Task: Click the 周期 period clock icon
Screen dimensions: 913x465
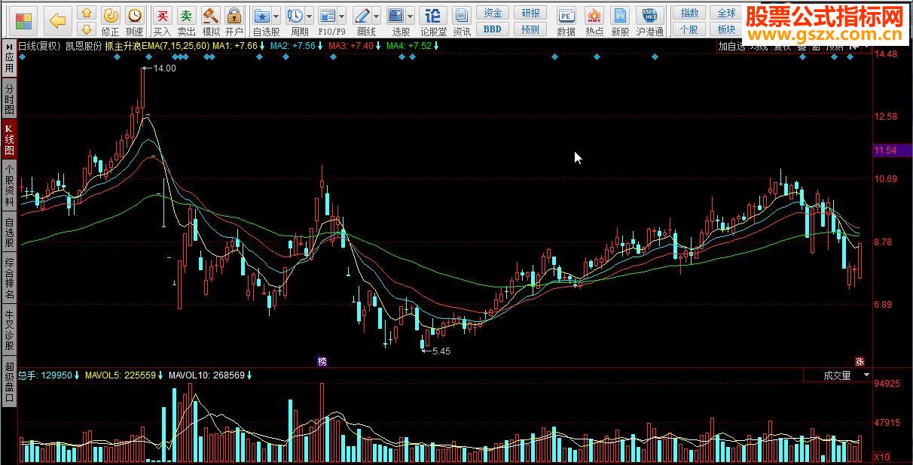Action: coord(295,15)
